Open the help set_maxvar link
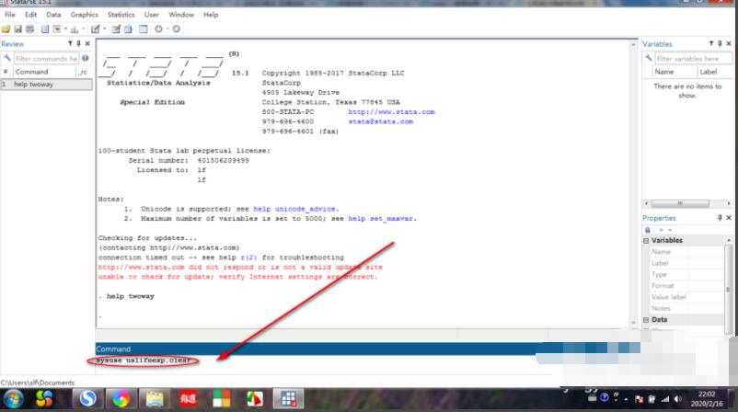The image size is (738, 412). pos(381,219)
